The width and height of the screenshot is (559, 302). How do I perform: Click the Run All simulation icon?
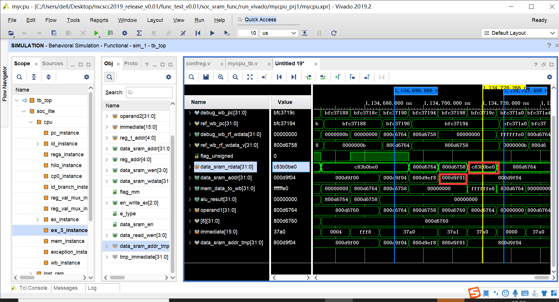(x=212, y=33)
